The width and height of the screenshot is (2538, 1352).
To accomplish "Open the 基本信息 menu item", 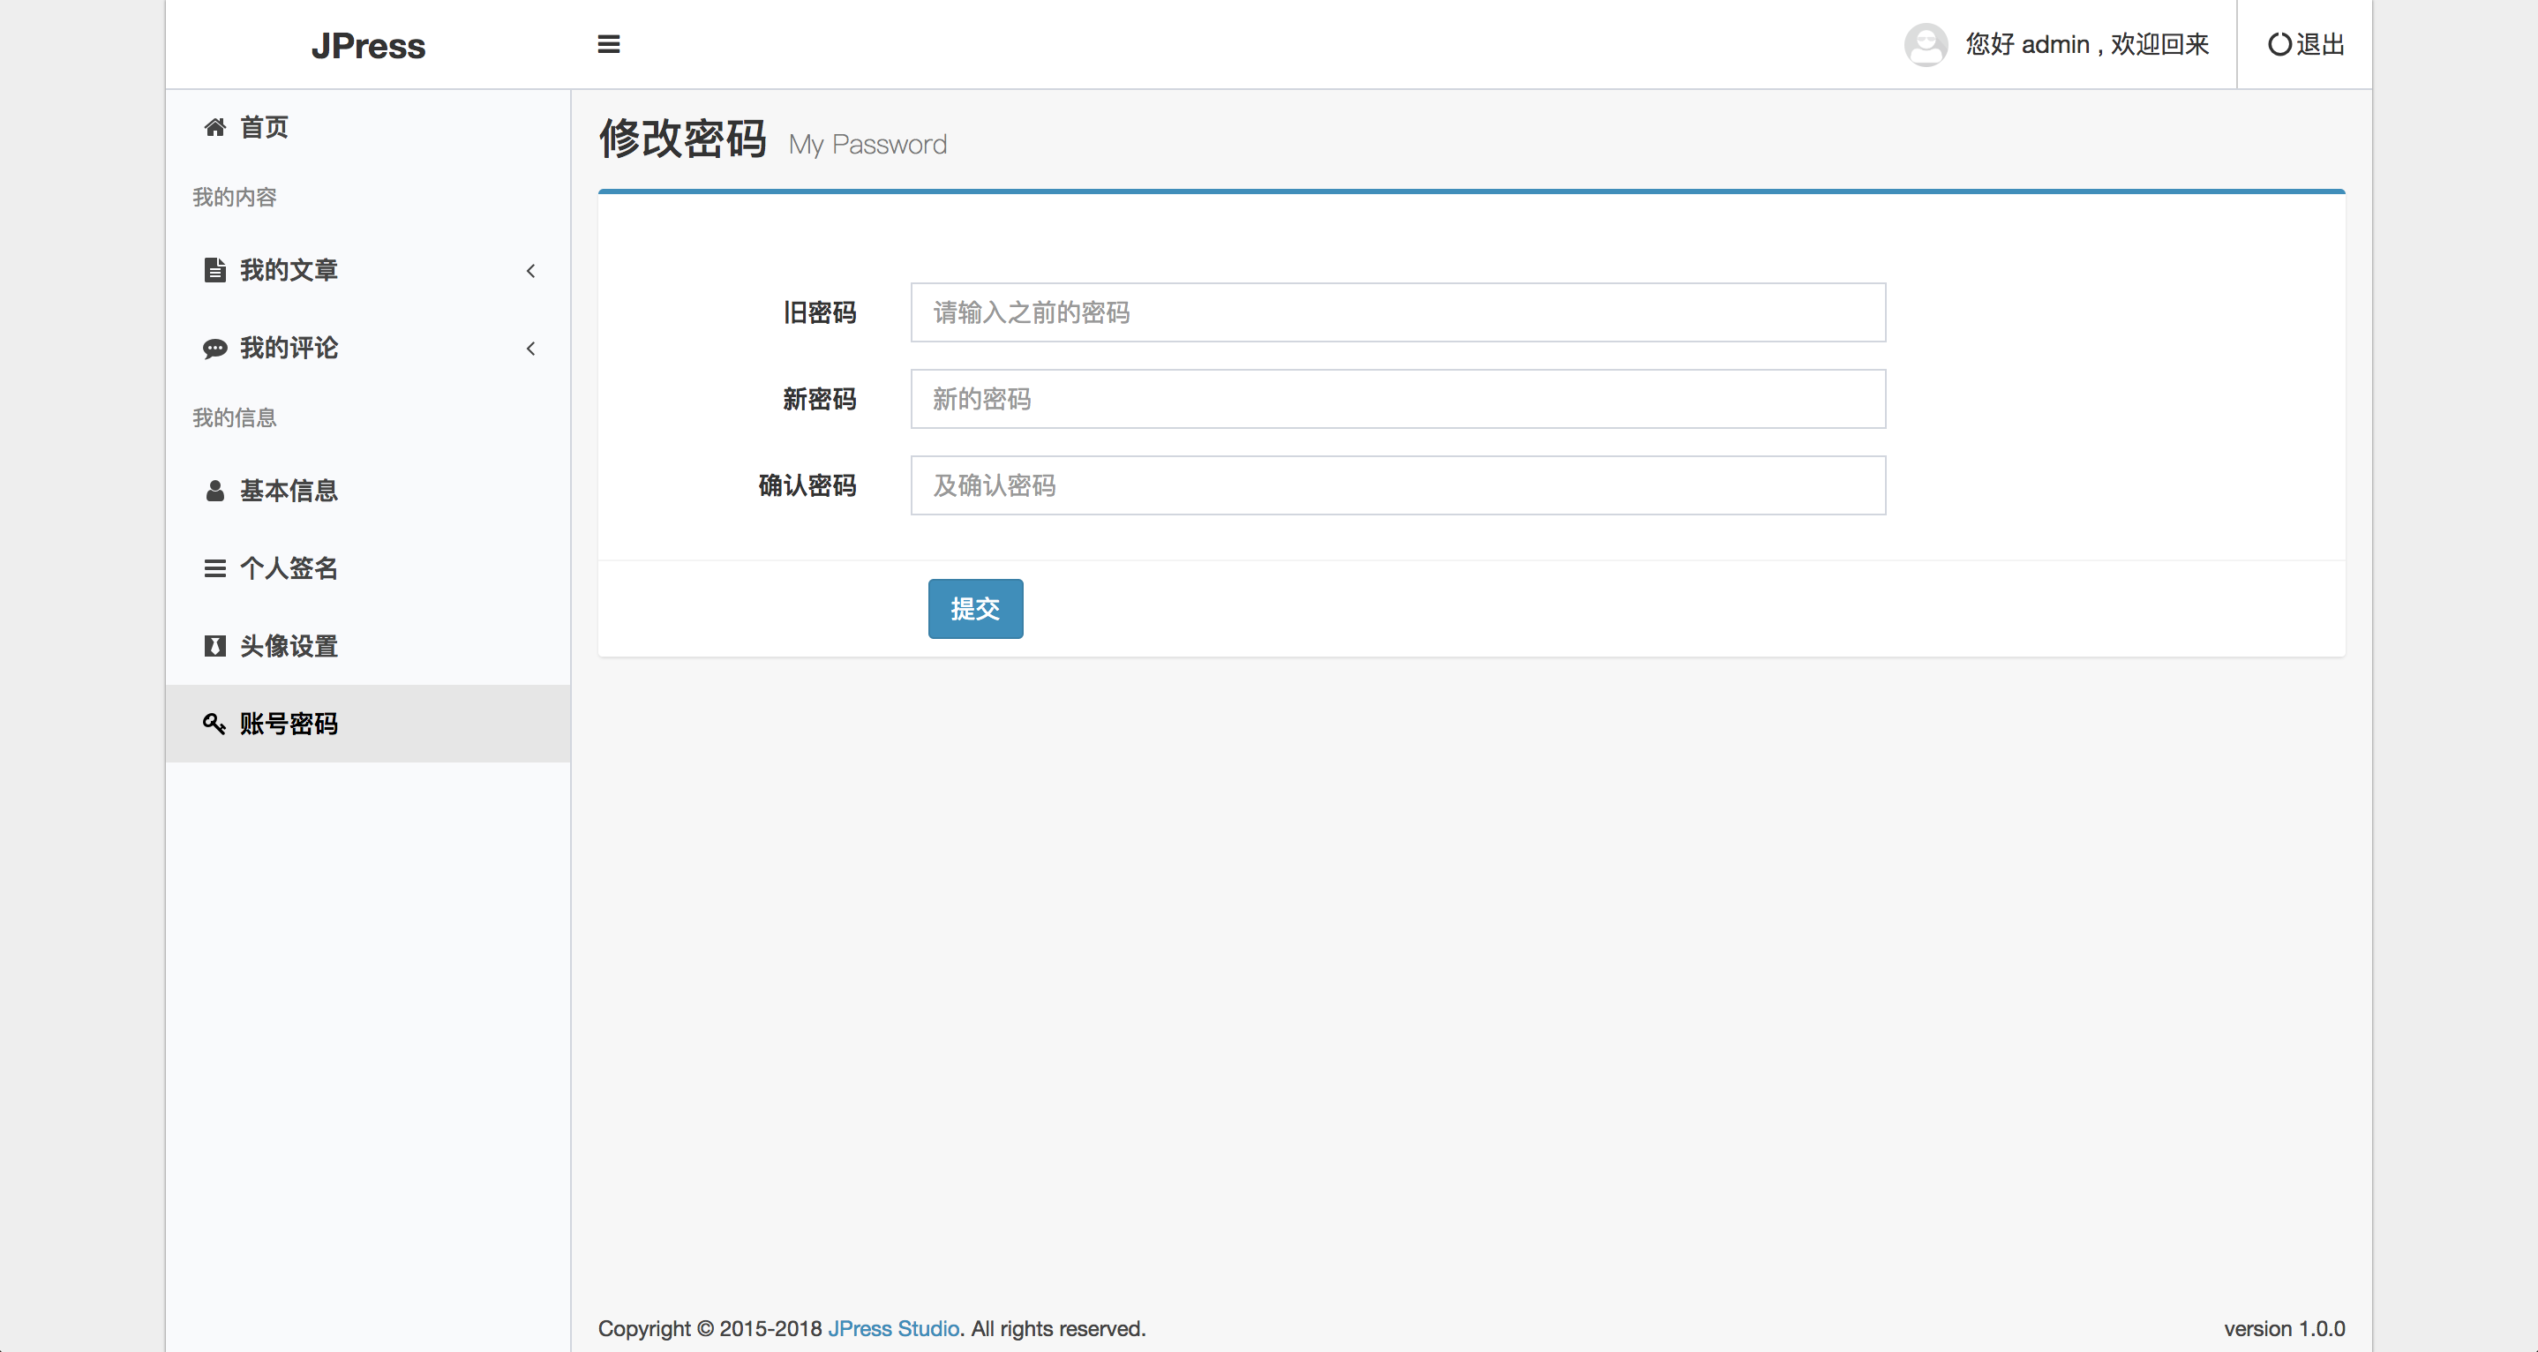I will [x=289, y=491].
